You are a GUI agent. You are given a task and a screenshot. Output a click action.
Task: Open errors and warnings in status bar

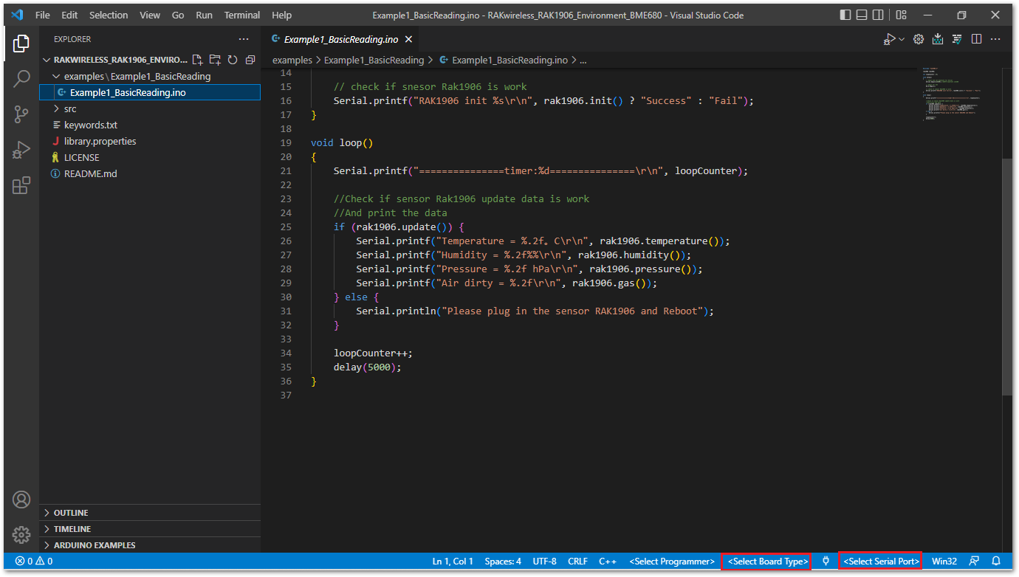click(x=34, y=562)
